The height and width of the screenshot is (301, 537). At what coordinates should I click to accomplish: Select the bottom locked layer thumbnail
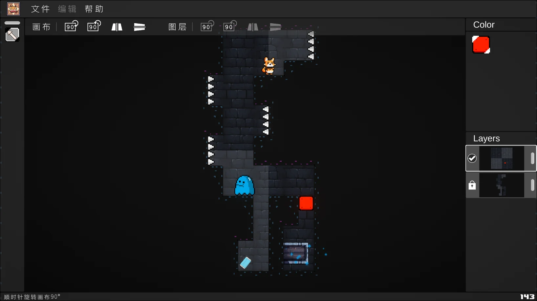(502, 186)
